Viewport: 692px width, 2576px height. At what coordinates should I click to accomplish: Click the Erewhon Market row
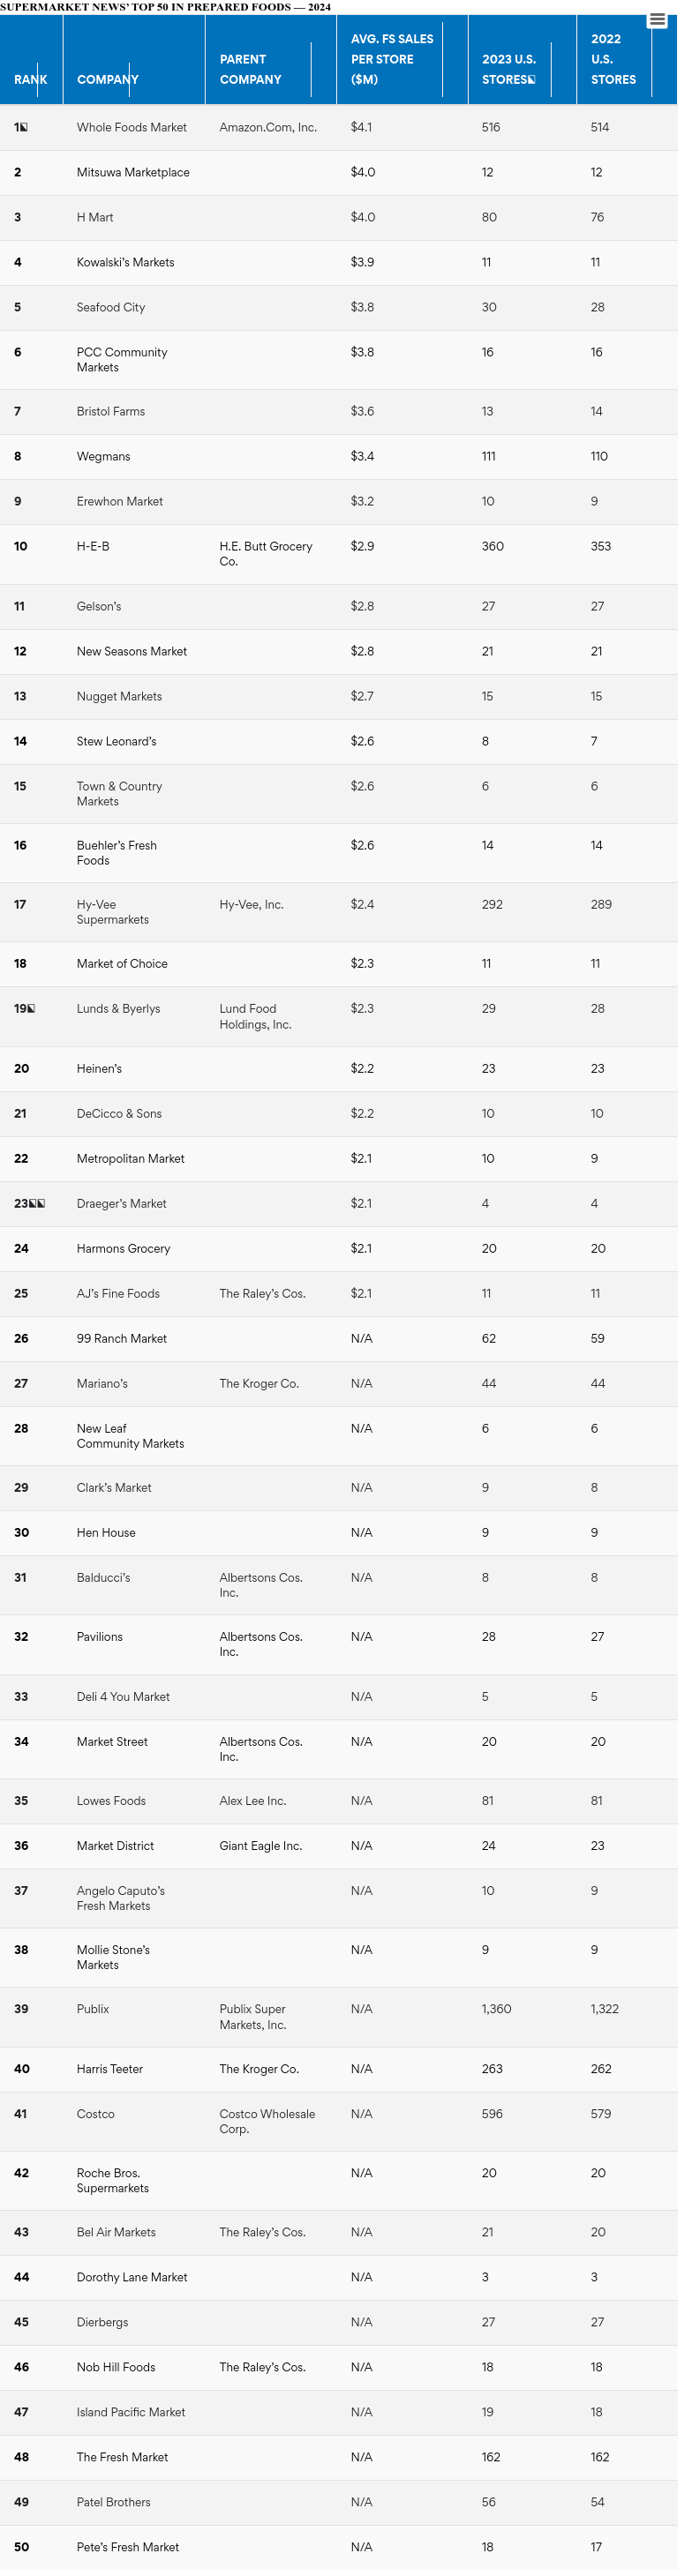tap(118, 501)
